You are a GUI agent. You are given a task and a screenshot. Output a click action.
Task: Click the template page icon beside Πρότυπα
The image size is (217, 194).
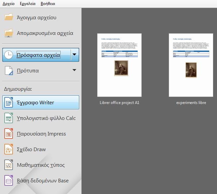point(9,70)
